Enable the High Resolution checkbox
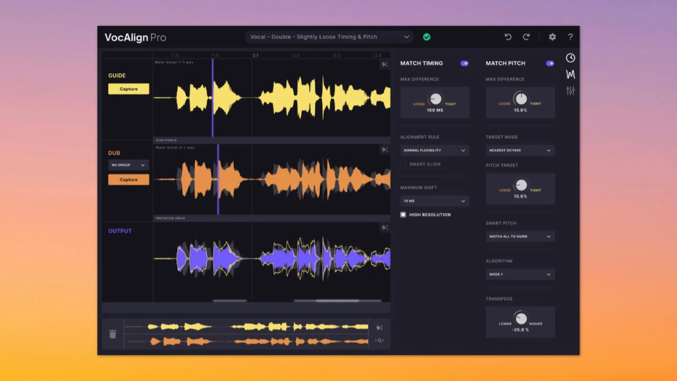 point(403,214)
